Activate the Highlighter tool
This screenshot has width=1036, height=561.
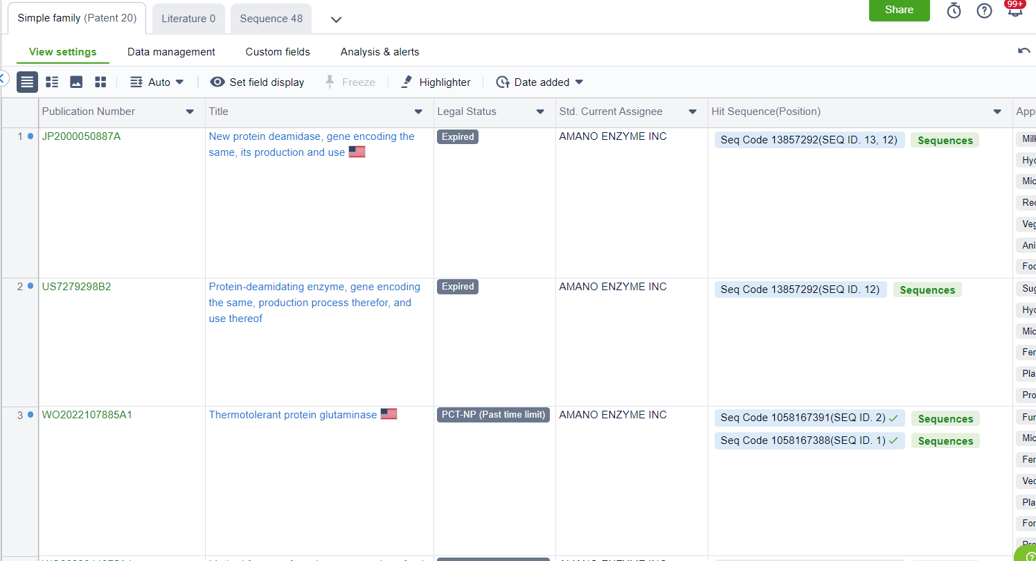pos(436,82)
